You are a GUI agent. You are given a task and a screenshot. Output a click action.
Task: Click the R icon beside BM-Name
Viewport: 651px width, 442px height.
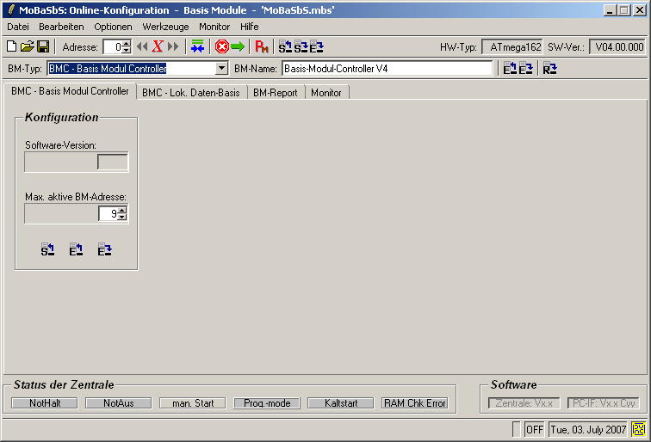point(549,68)
